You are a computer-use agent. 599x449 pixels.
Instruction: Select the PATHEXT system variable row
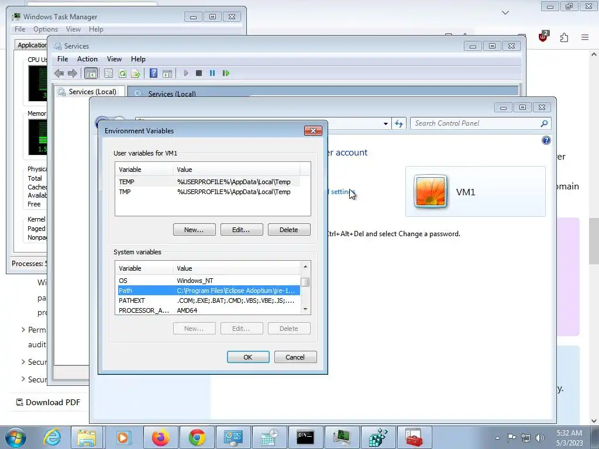tap(209, 301)
